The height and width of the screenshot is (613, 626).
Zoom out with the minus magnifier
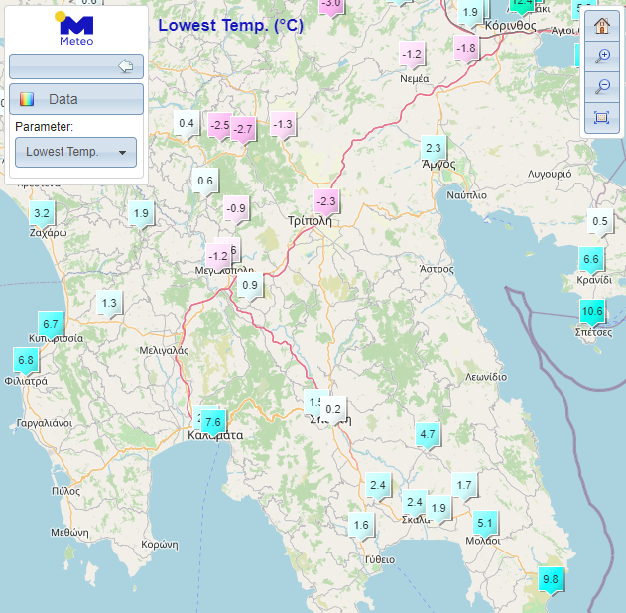pos(602,86)
